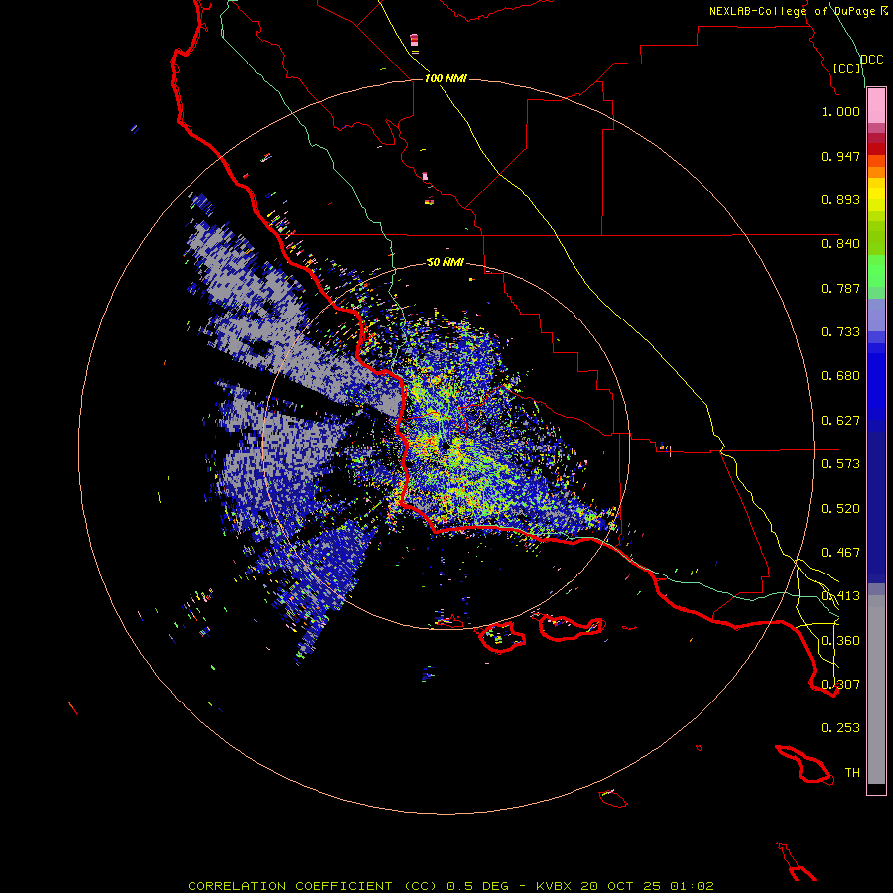Select the 1.000 legend value
893x893 pixels.
click(x=840, y=111)
